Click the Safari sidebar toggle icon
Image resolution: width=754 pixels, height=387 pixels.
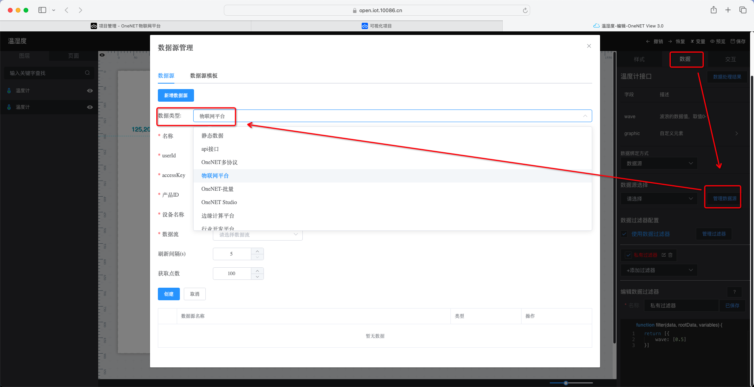(x=42, y=10)
